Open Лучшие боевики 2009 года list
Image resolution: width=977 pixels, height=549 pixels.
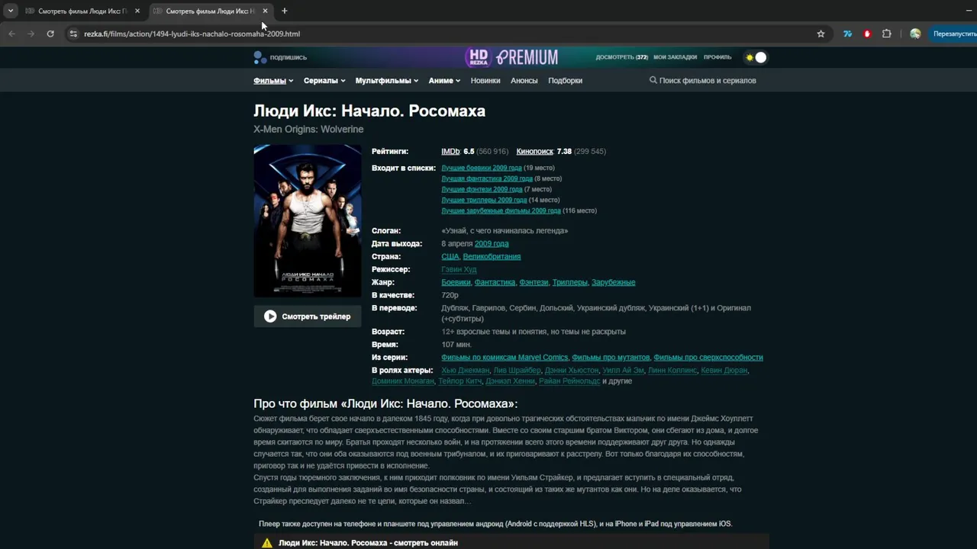[x=482, y=168]
